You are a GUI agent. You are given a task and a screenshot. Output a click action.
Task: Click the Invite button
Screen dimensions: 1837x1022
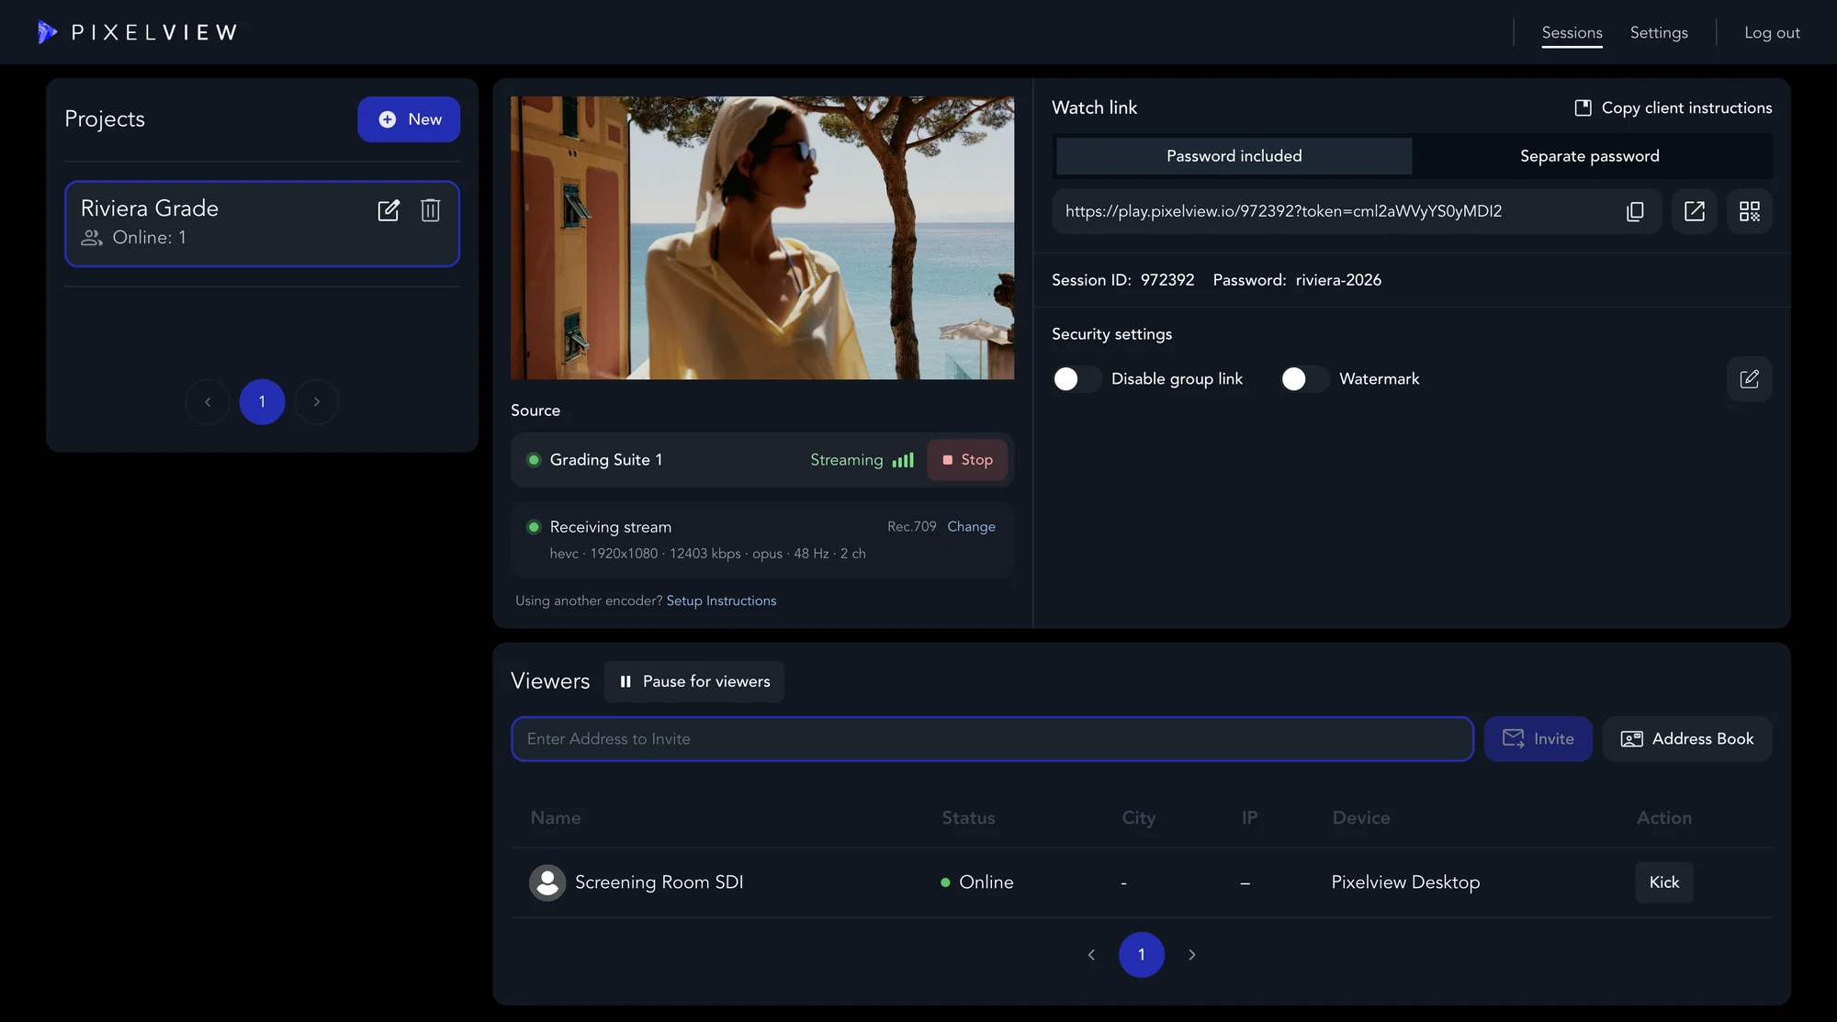pos(1538,739)
